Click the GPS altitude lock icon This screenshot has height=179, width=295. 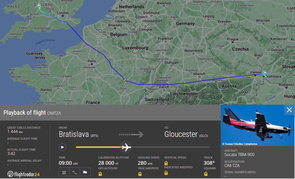(x=100, y=174)
